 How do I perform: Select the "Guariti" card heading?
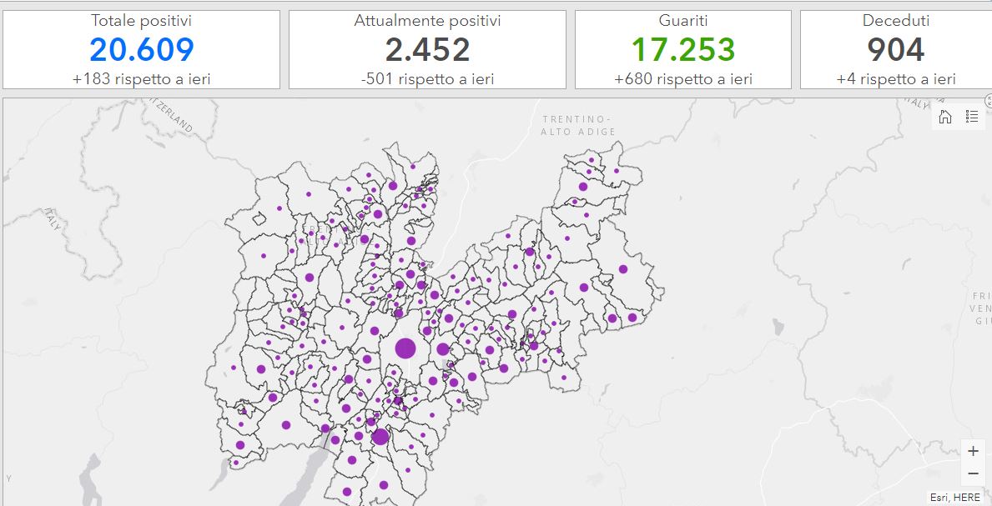[x=682, y=21]
